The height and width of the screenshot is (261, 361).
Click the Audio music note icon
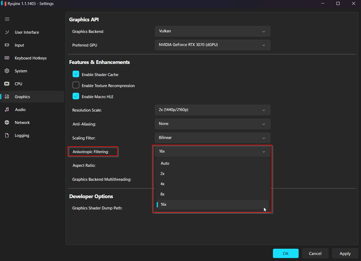[7, 109]
